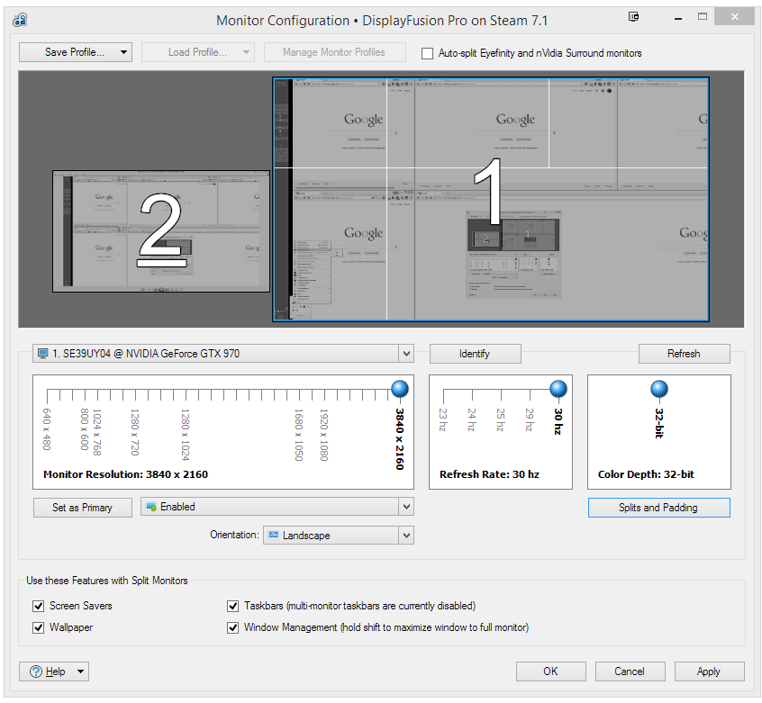Click the Help question mark icon
The height and width of the screenshot is (703, 762).
pyautogui.click(x=37, y=671)
